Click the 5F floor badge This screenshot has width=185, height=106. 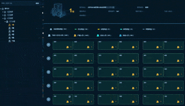point(48,45)
